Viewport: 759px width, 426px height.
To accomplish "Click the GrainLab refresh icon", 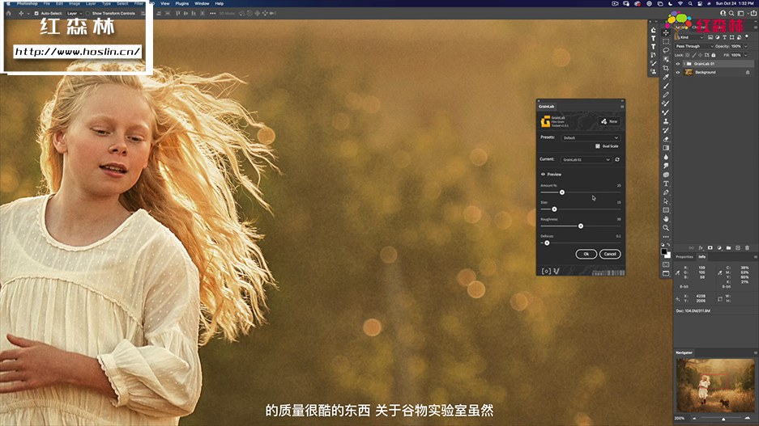I will coord(617,159).
